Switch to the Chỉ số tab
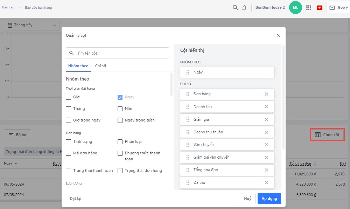 (100, 66)
